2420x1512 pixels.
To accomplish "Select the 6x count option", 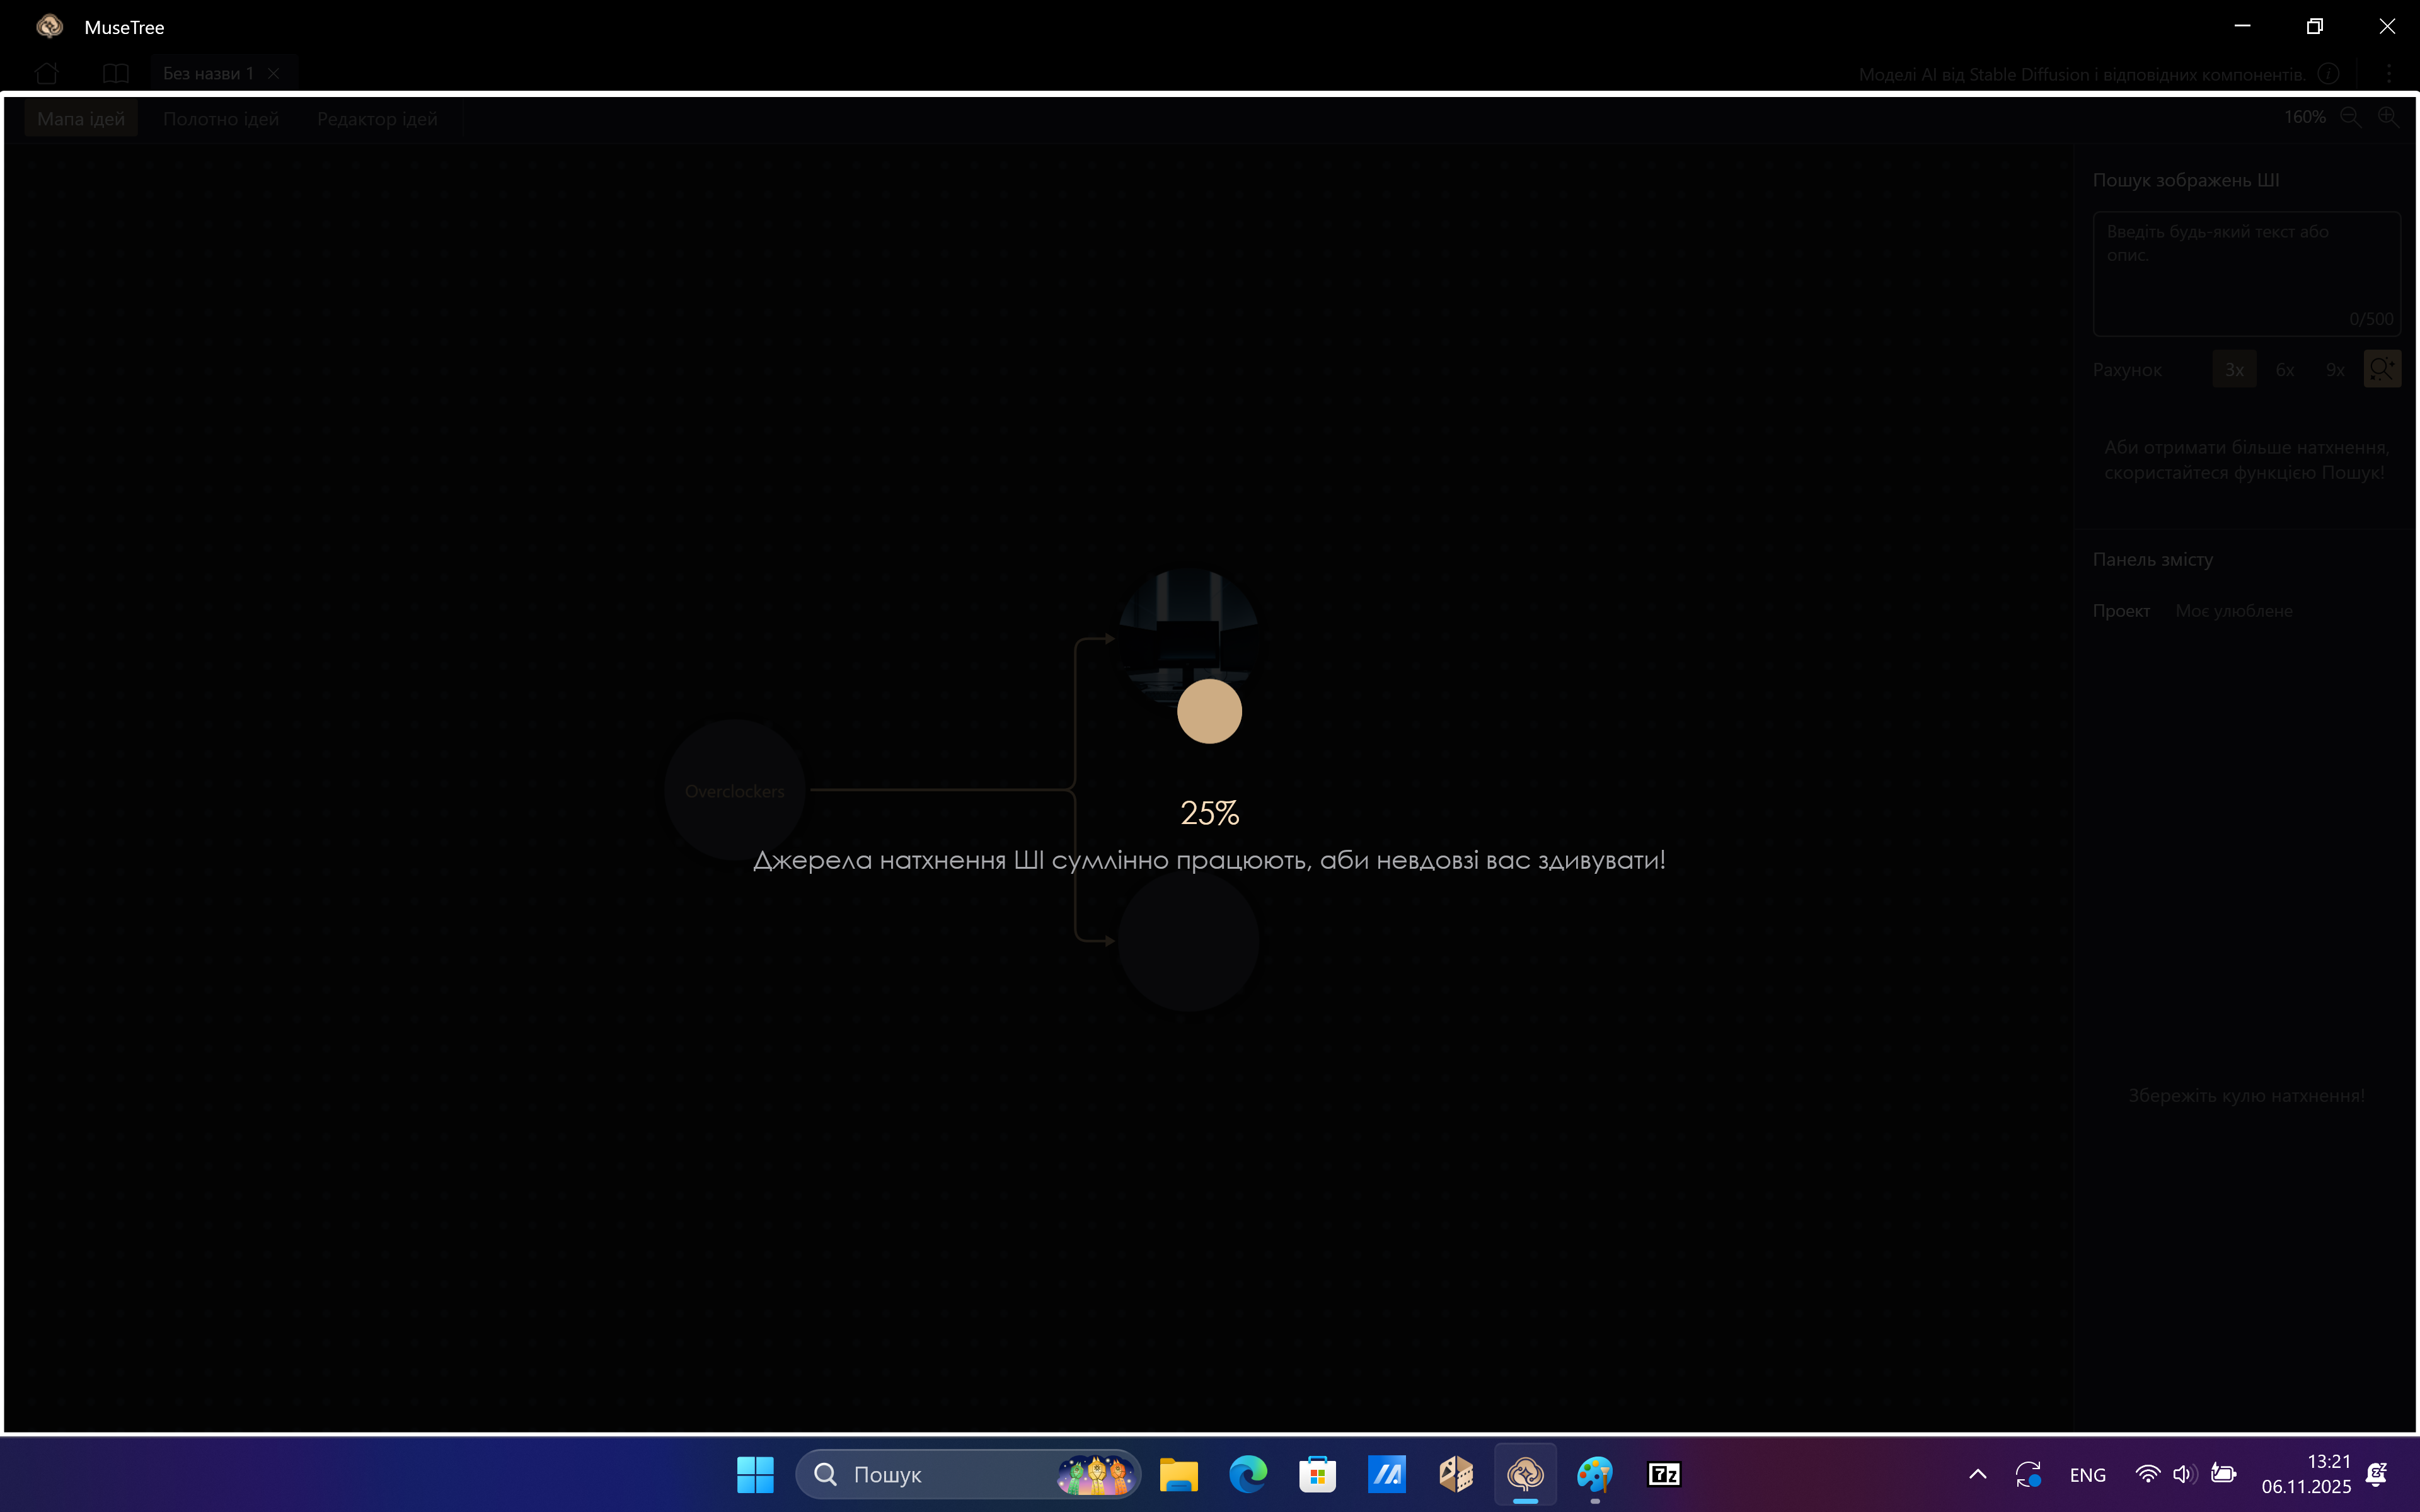I will point(2285,370).
